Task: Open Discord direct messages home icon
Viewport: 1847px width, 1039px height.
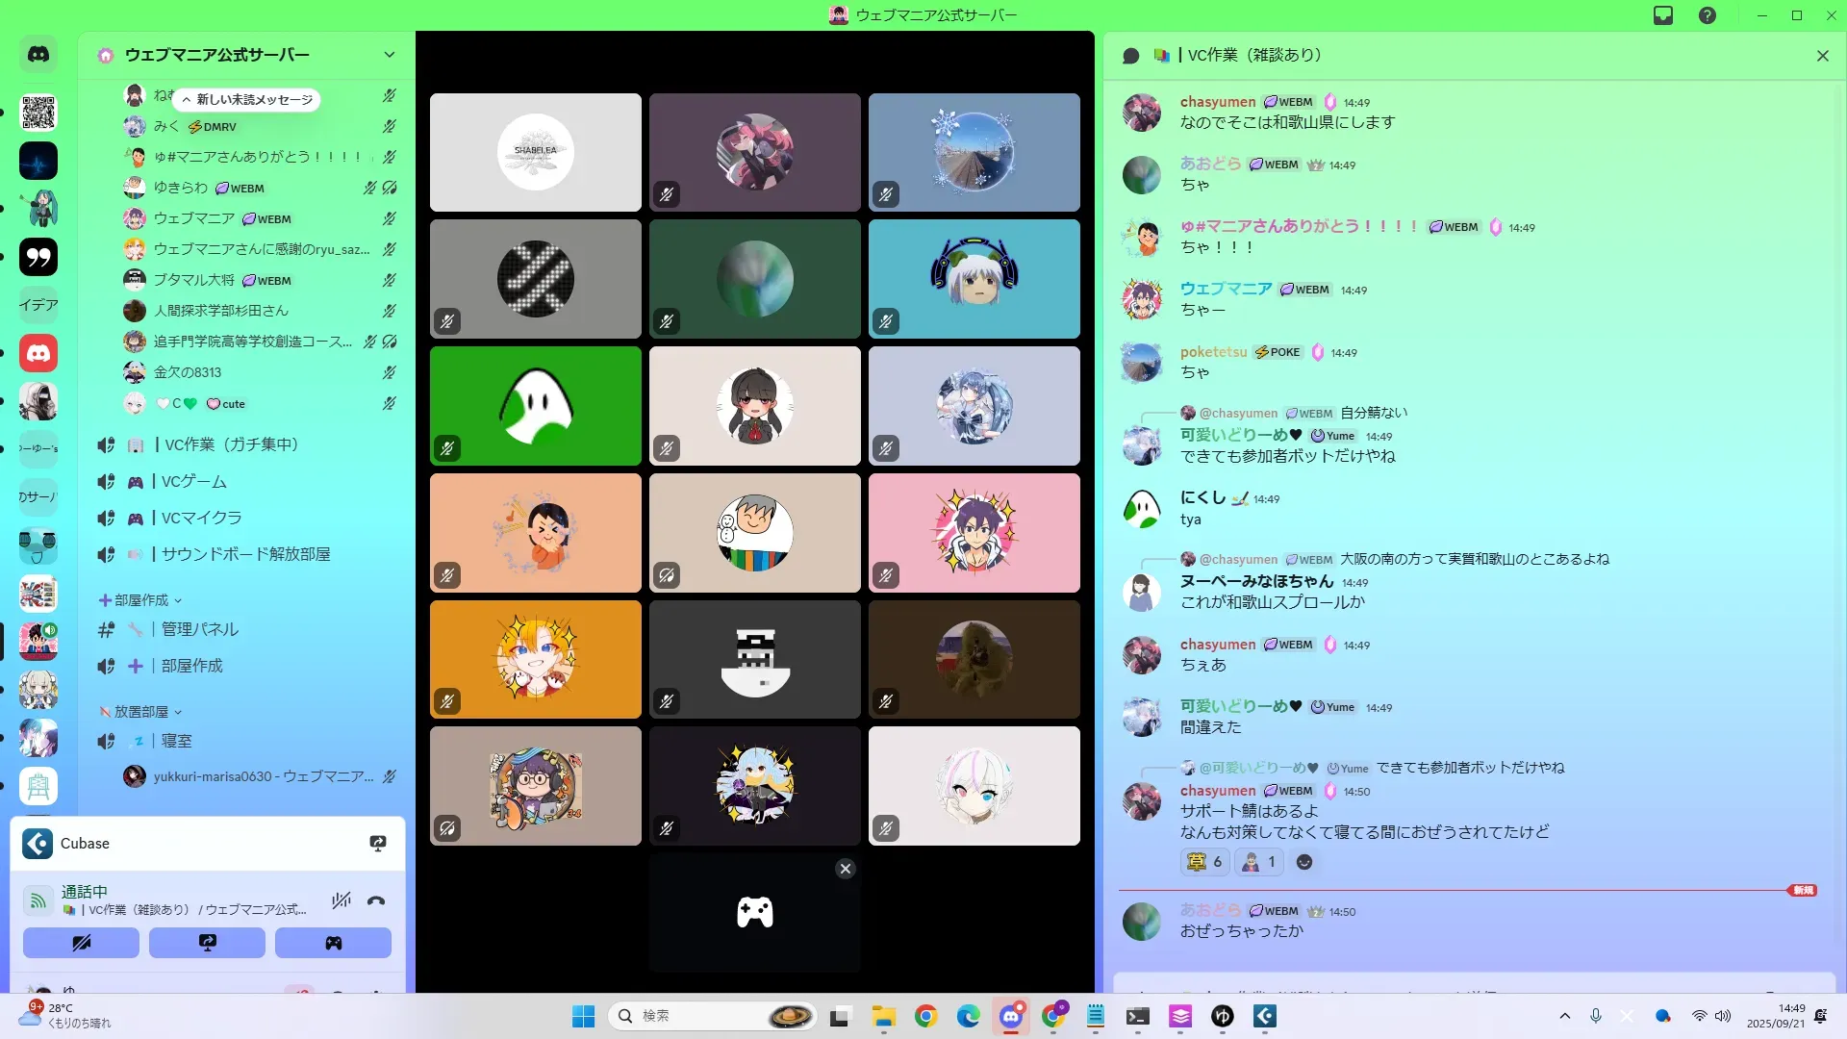Action: 38,55
